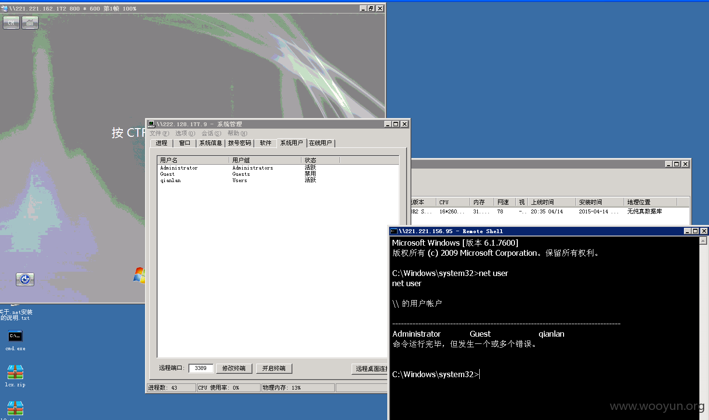This screenshot has height=420, width=709.
Task: Switch to the 系统用户 tab
Action: click(x=292, y=143)
